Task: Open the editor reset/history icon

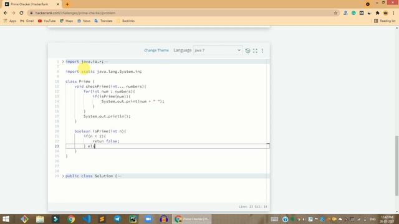Action: [248, 50]
